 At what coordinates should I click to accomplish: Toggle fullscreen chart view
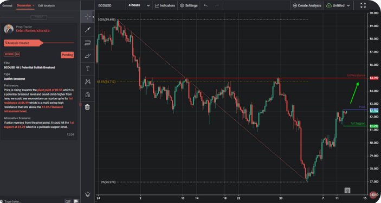(x=363, y=5)
